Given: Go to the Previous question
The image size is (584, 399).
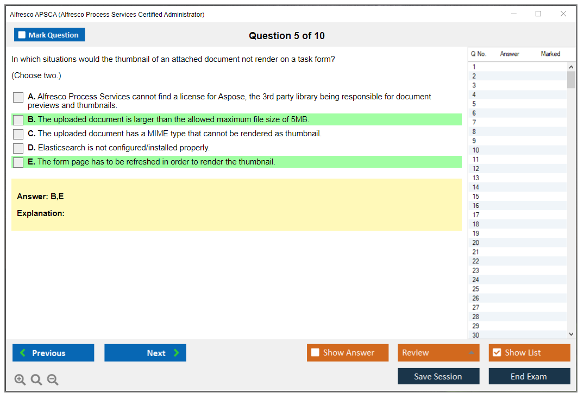Looking at the screenshot, I should (x=53, y=353).
